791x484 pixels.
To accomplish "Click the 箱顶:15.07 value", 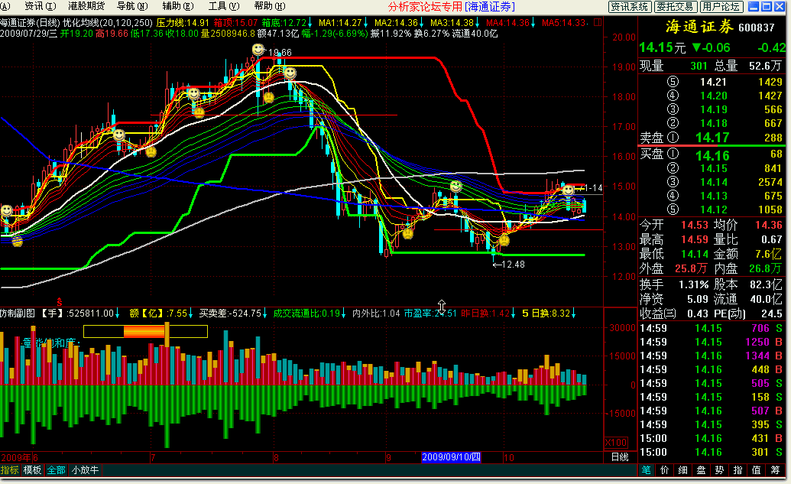I will 235,23.
